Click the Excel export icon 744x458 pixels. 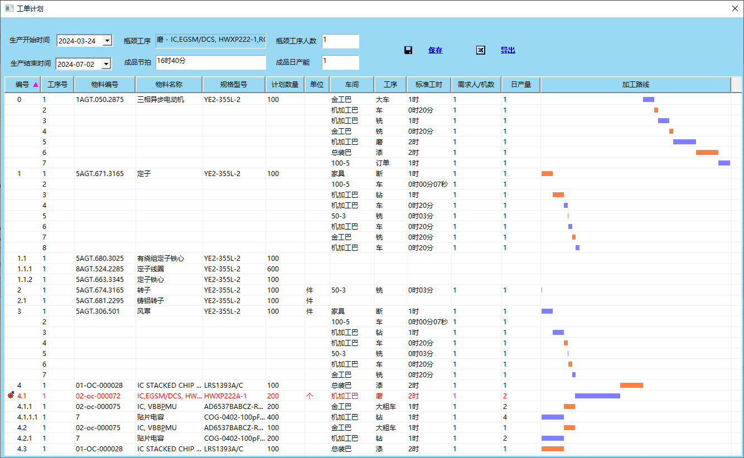tap(481, 50)
